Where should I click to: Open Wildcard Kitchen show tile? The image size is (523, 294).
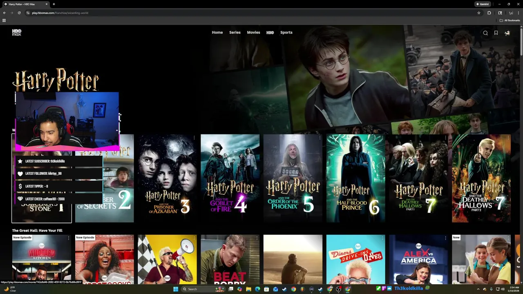(x=42, y=259)
